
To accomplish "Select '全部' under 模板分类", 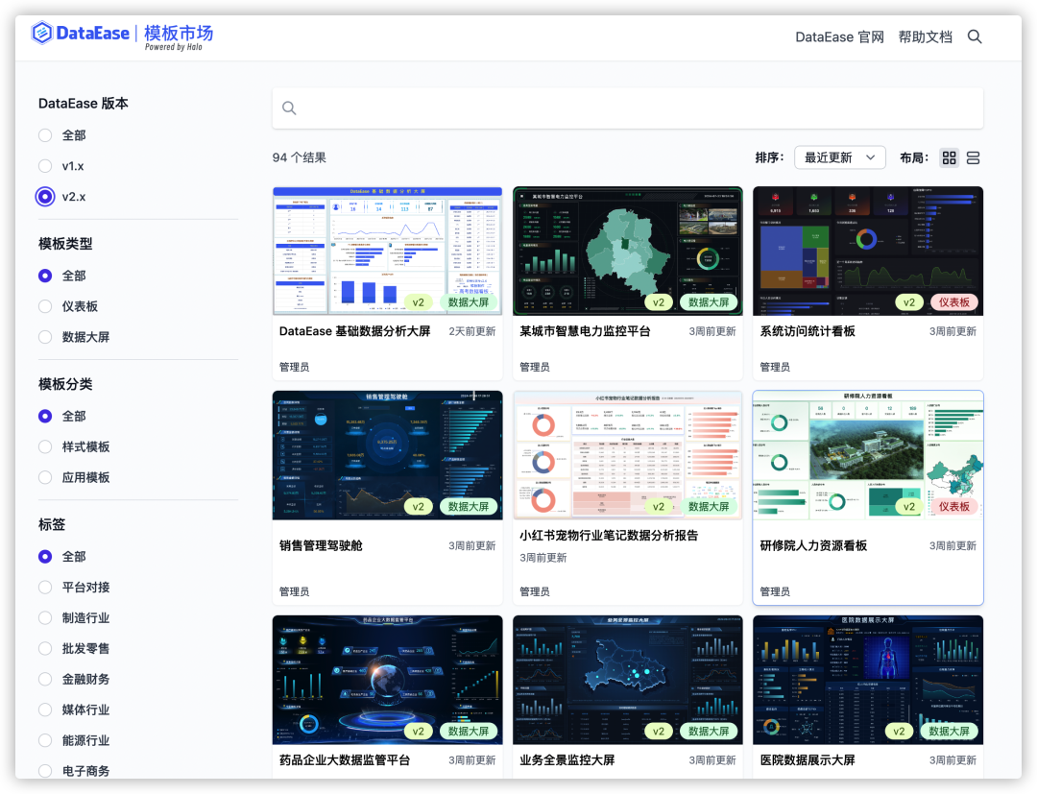I will (x=45, y=416).
